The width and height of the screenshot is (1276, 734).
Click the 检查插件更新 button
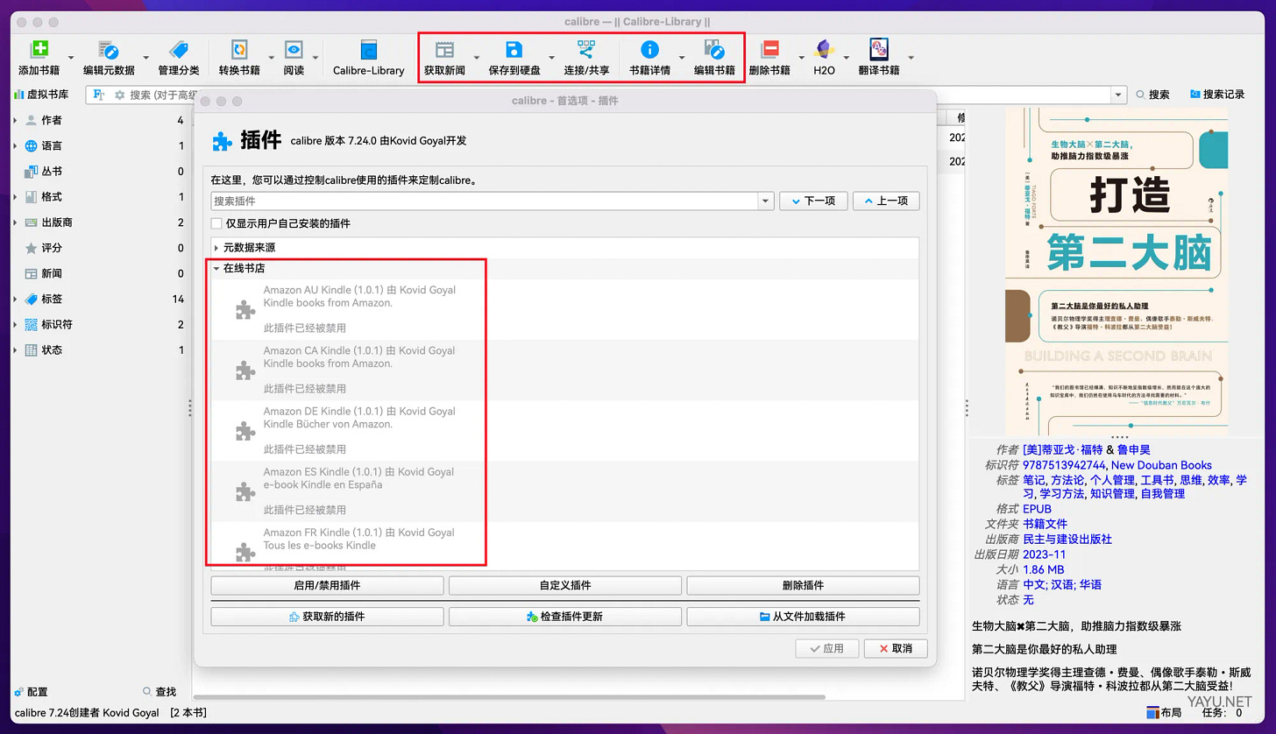click(x=565, y=617)
